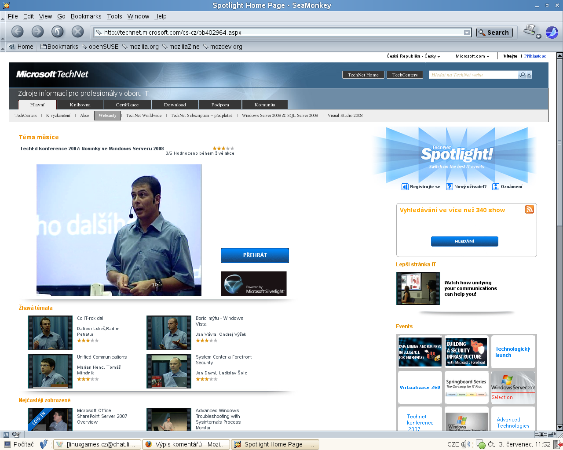Viewport: 563px width, 450px height.
Task: Stop loading with the Stop icon
Action: 78,32
